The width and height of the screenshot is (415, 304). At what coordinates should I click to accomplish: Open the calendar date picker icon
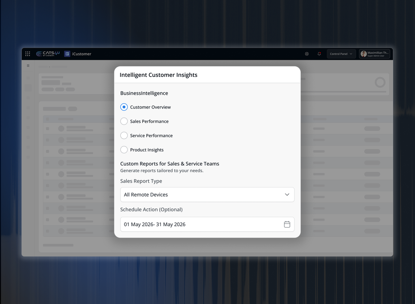tap(287, 224)
